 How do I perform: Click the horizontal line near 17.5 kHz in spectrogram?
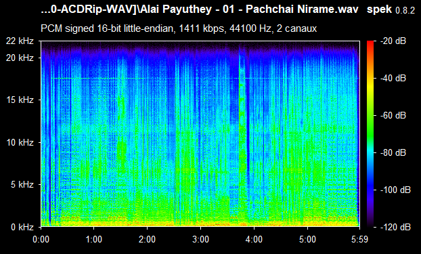tap(204, 78)
